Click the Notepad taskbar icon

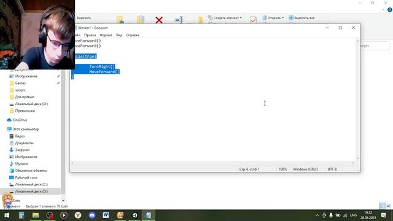point(149,215)
